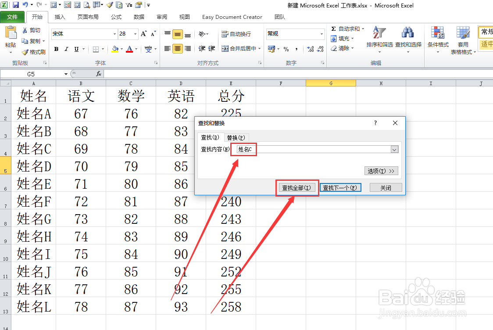
Task: Click the Copy icon
Action: 25,41
